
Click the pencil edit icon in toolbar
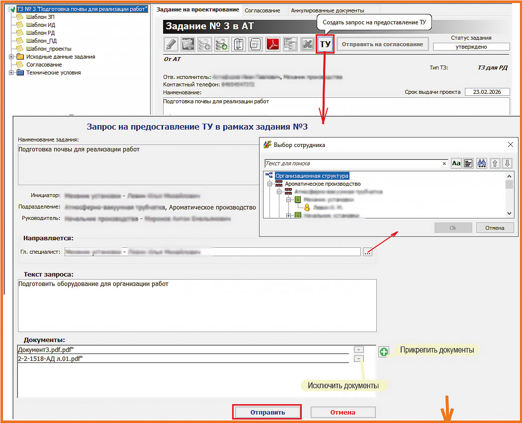171,44
